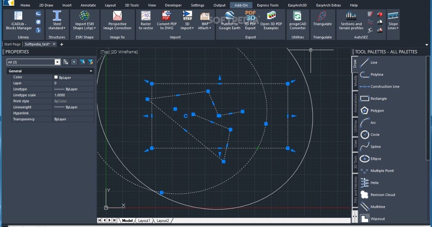Choose the Multiple Point tool
This screenshot has height=227, width=432.
[x=377, y=171]
